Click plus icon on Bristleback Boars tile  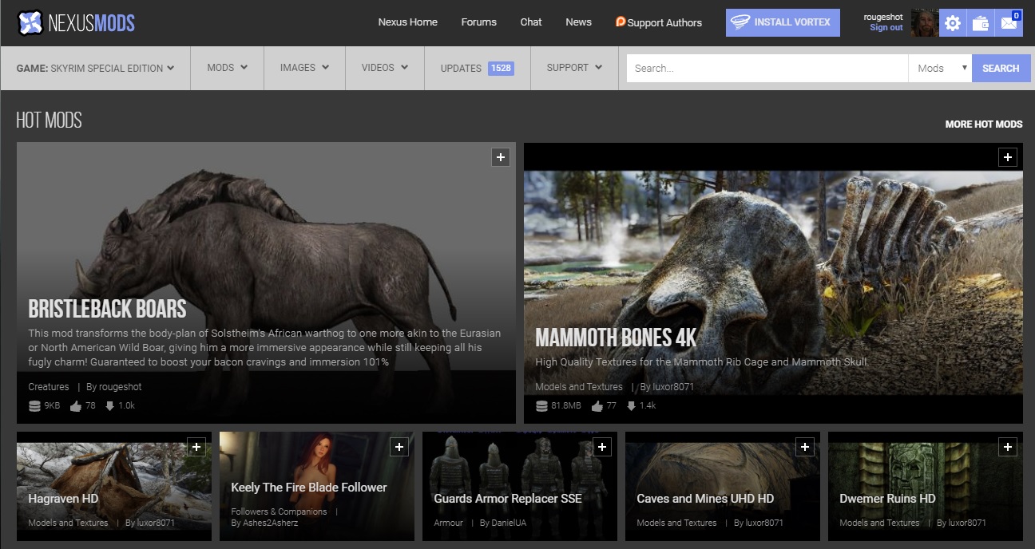(x=500, y=157)
